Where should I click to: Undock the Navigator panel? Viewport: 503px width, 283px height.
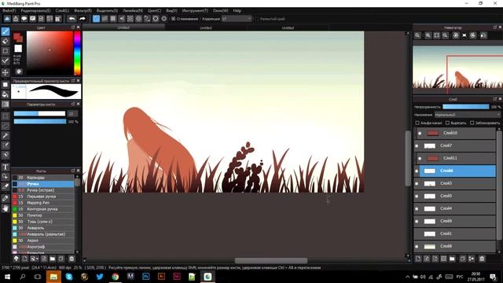pos(495,28)
